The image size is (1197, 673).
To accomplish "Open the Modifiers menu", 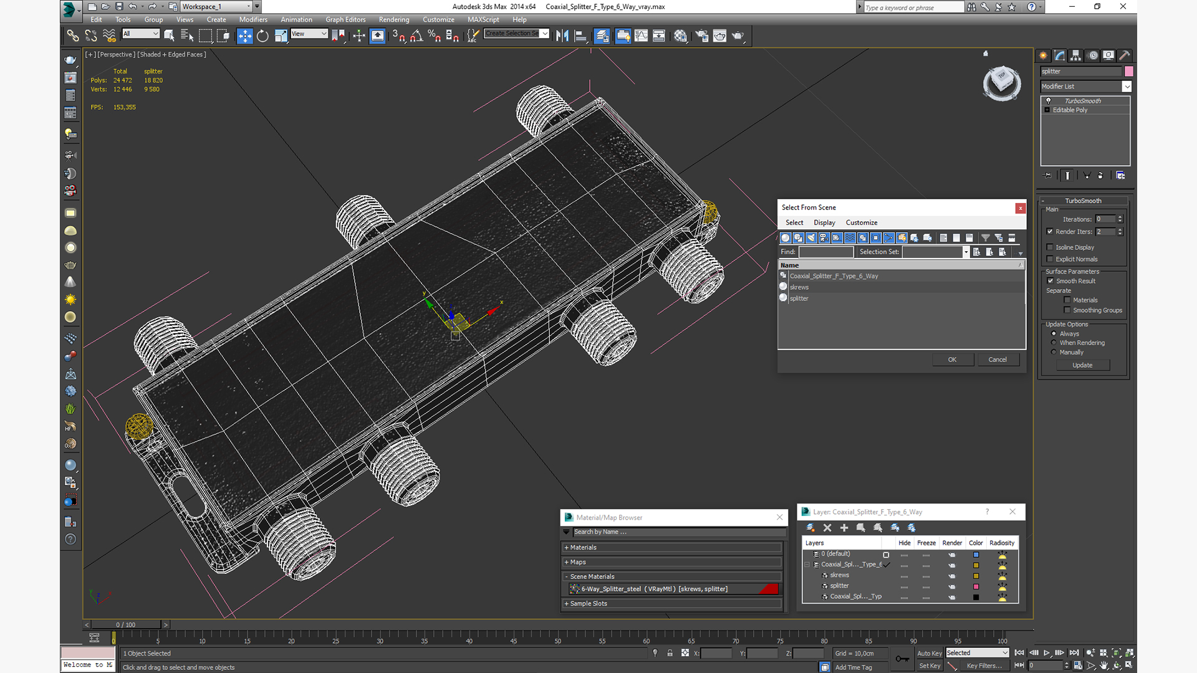I will [253, 19].
